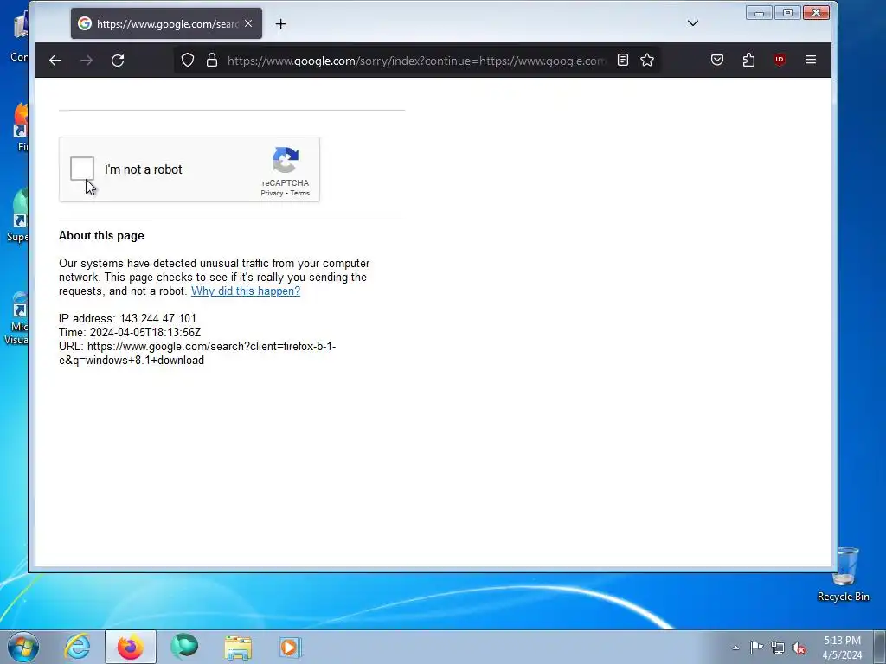Open a new tab with the plus button
This screenshot has height=664, width=886.
pyautogui.click(x=281, y=23)
